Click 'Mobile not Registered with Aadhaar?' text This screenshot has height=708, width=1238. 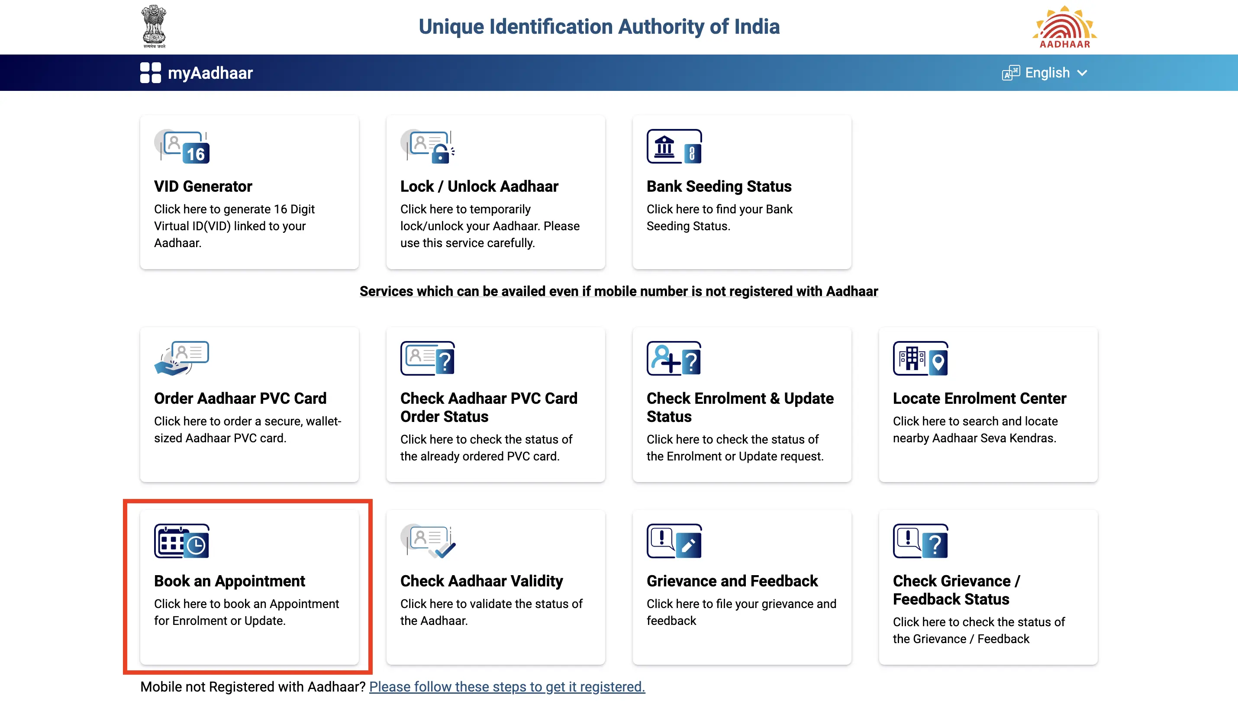pyautogui.click(x=253, y=687)
